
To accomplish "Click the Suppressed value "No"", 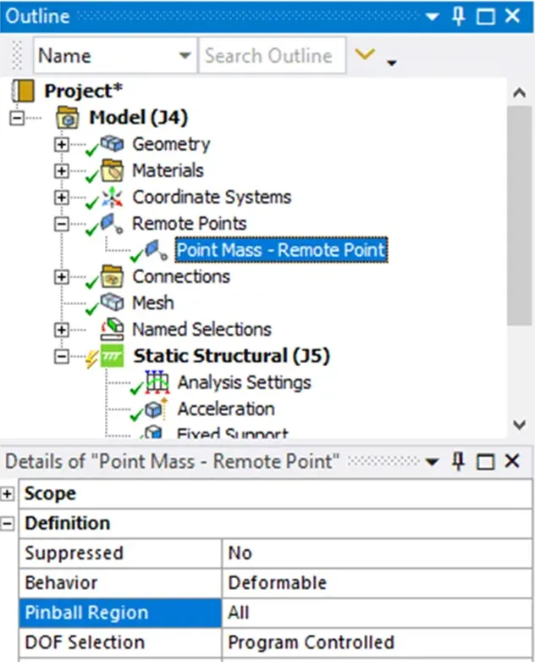I will coord(377,553).
